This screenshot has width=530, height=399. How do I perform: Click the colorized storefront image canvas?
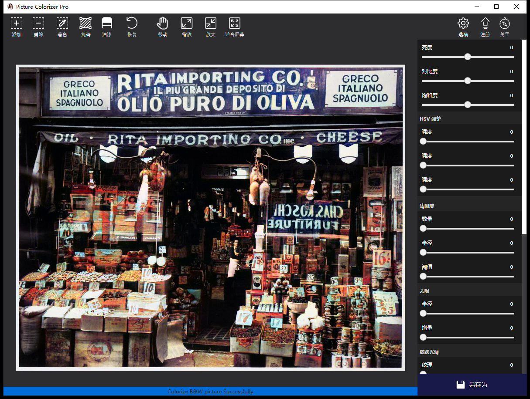pos(210,218)
